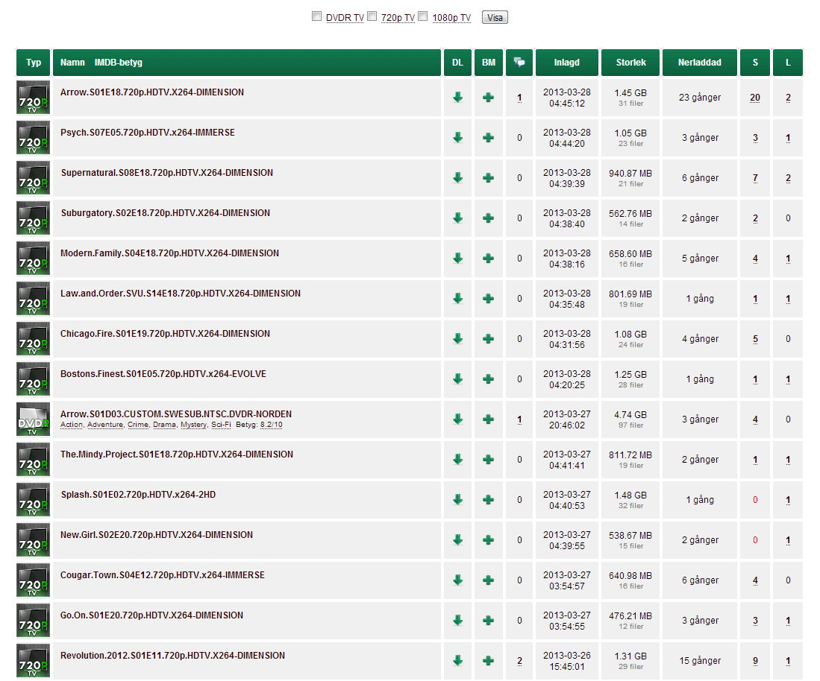Screen dimensions: 820x681
Task: Open Bostons.Finest.S01E05 torrent details link
Action: [x=163, y=374]
